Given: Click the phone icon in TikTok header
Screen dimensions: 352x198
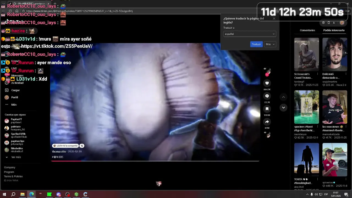Looking at the screenshot, I should pos(329,23).
